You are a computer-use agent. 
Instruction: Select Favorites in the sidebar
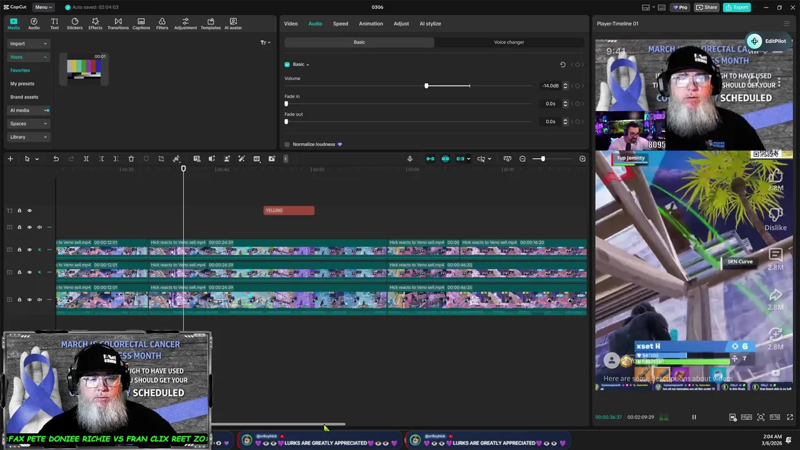(x=20, y=70)
